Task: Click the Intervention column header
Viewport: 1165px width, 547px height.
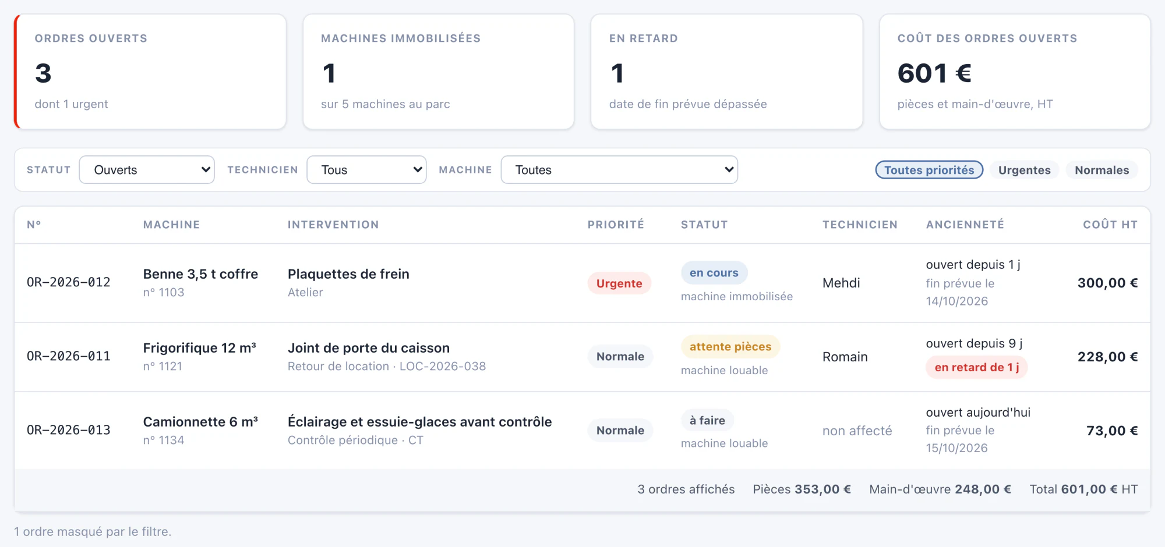Action: (x=333, y=225)
